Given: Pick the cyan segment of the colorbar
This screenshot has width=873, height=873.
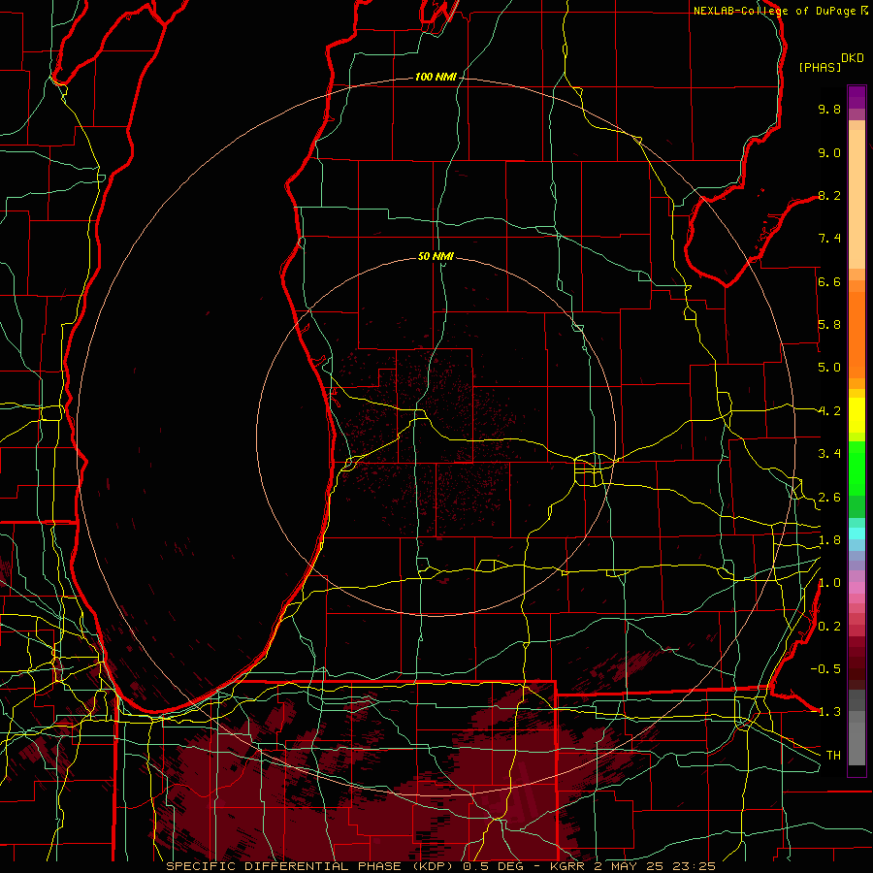Looking at the screenshot, I should [857, 533].
